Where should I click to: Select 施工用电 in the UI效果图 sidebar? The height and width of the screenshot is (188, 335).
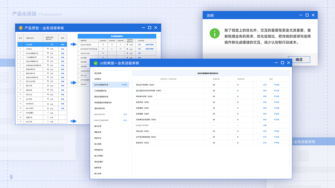[98, 144]
